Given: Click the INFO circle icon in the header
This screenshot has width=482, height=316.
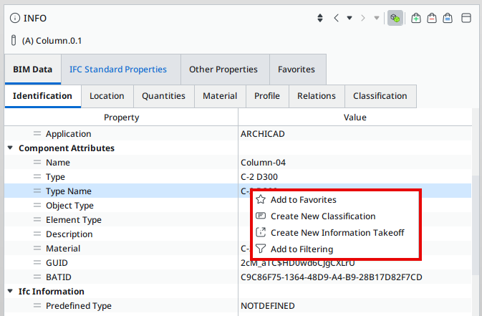Looking at the screenshot, I should [15, 18].
